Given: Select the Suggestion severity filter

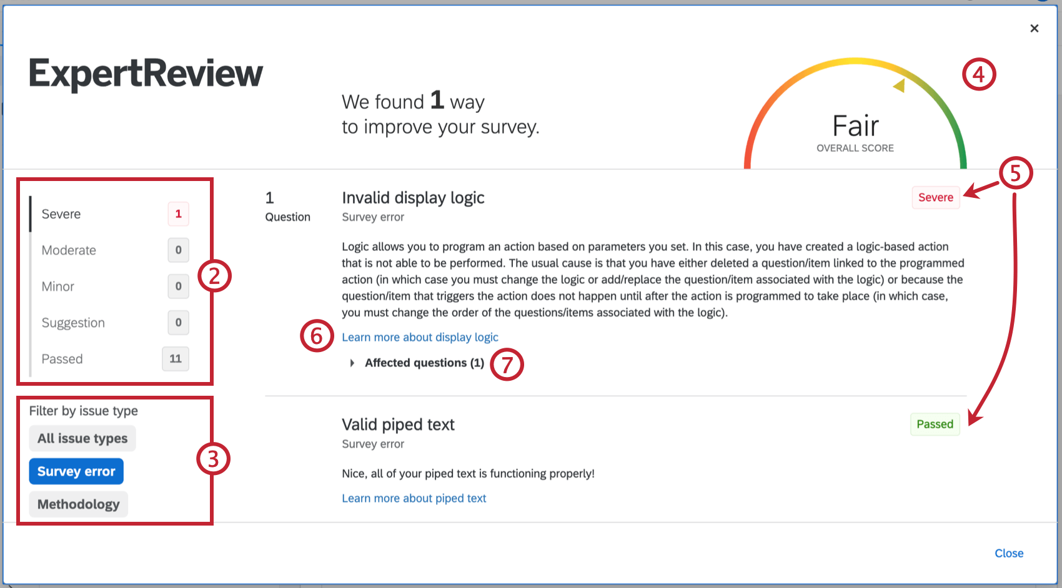Looking at the screenshot, I should [x=73, y=323].
